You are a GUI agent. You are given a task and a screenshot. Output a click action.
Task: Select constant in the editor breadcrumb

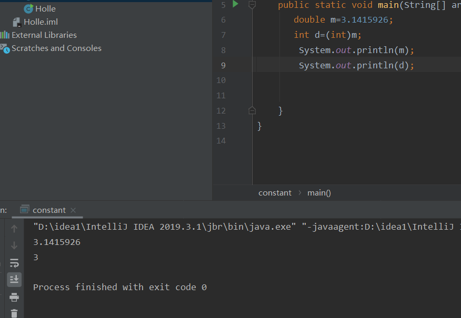[275, 193]
